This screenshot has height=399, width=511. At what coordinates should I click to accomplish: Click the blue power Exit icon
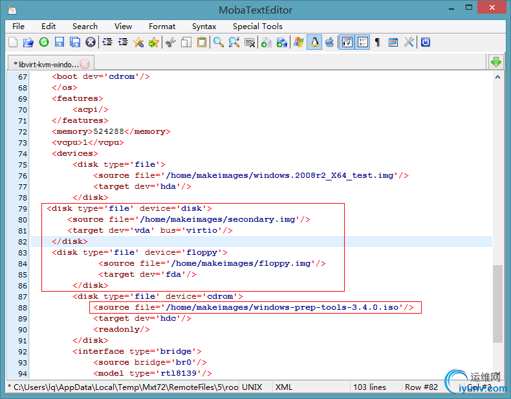pos(426,43)
